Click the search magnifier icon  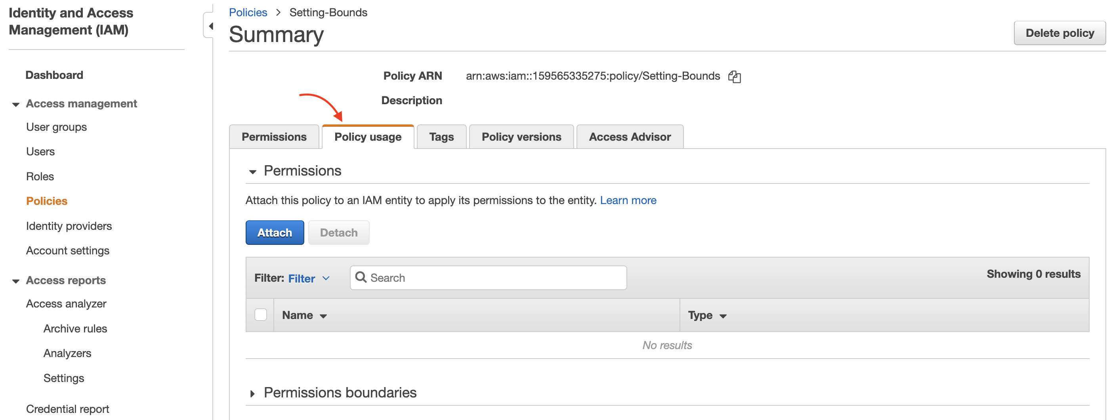click(x=361, y=277)
